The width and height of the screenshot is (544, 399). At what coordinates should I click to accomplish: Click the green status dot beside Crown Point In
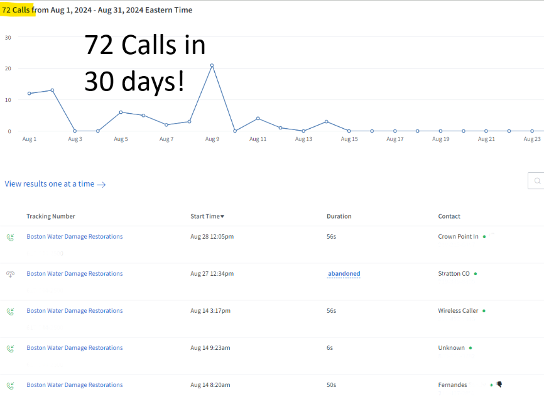click(x=484, y=237)
